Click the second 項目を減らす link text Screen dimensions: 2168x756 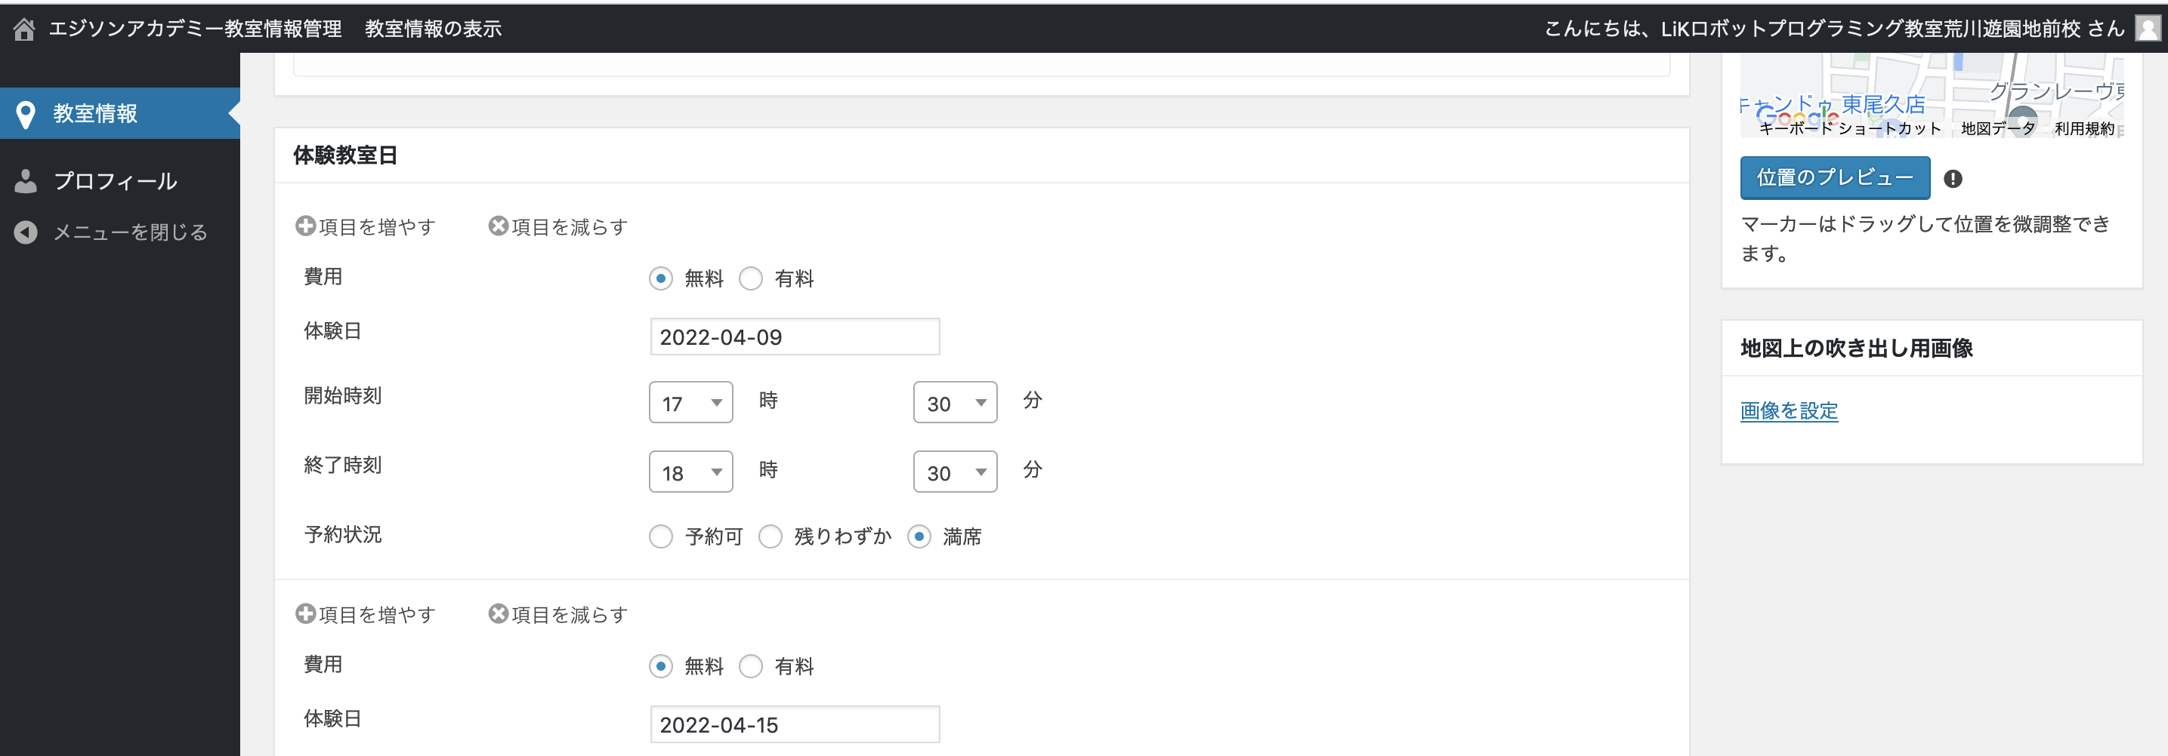570,615
